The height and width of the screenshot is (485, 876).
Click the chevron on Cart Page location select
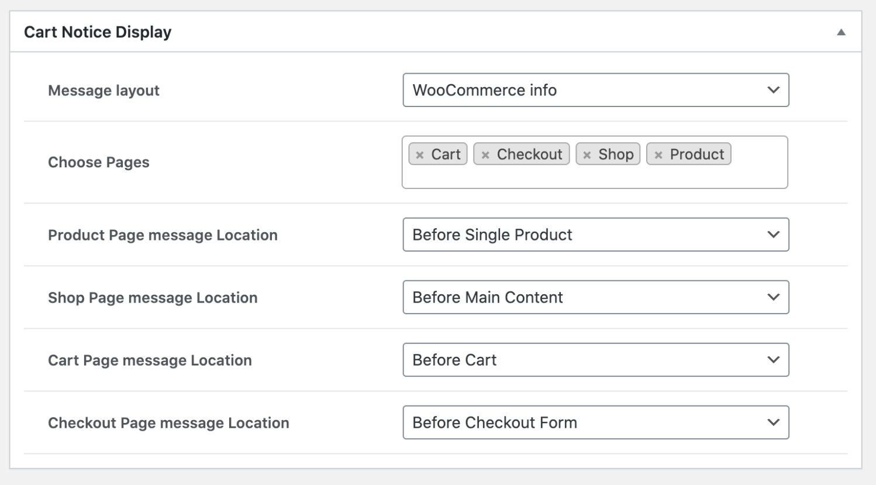pyautogui.click(x=774, y=360)
